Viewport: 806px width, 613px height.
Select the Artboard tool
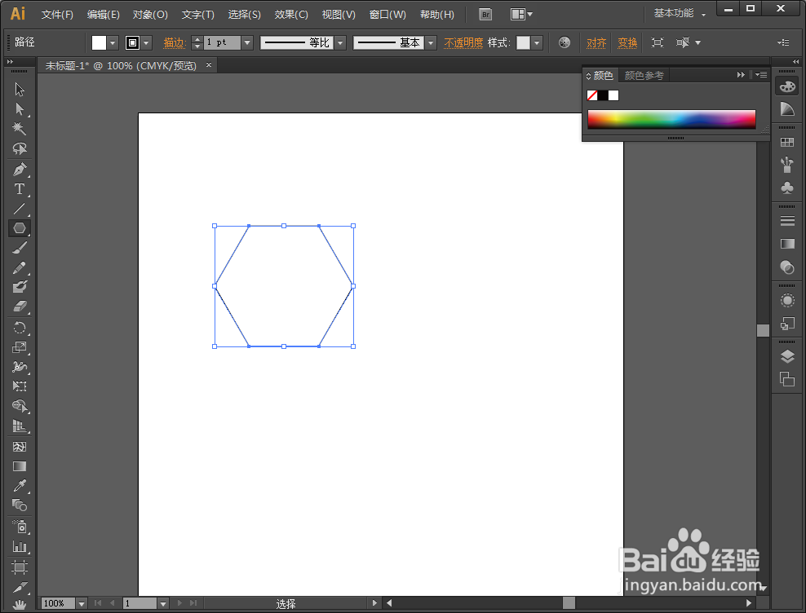20,567
